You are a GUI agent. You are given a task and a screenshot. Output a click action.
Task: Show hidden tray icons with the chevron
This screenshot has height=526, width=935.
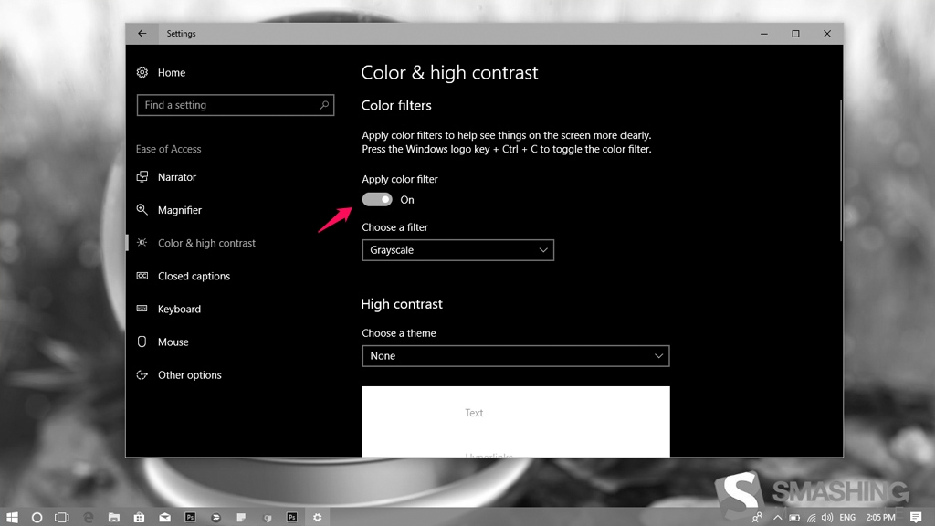coord(778,517)
